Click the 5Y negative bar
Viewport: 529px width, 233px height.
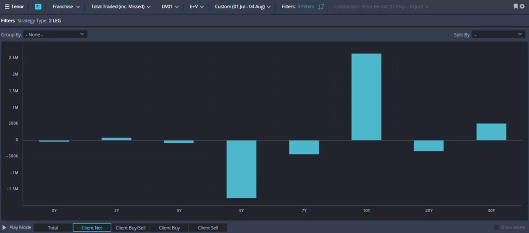(x=242, y=169)
